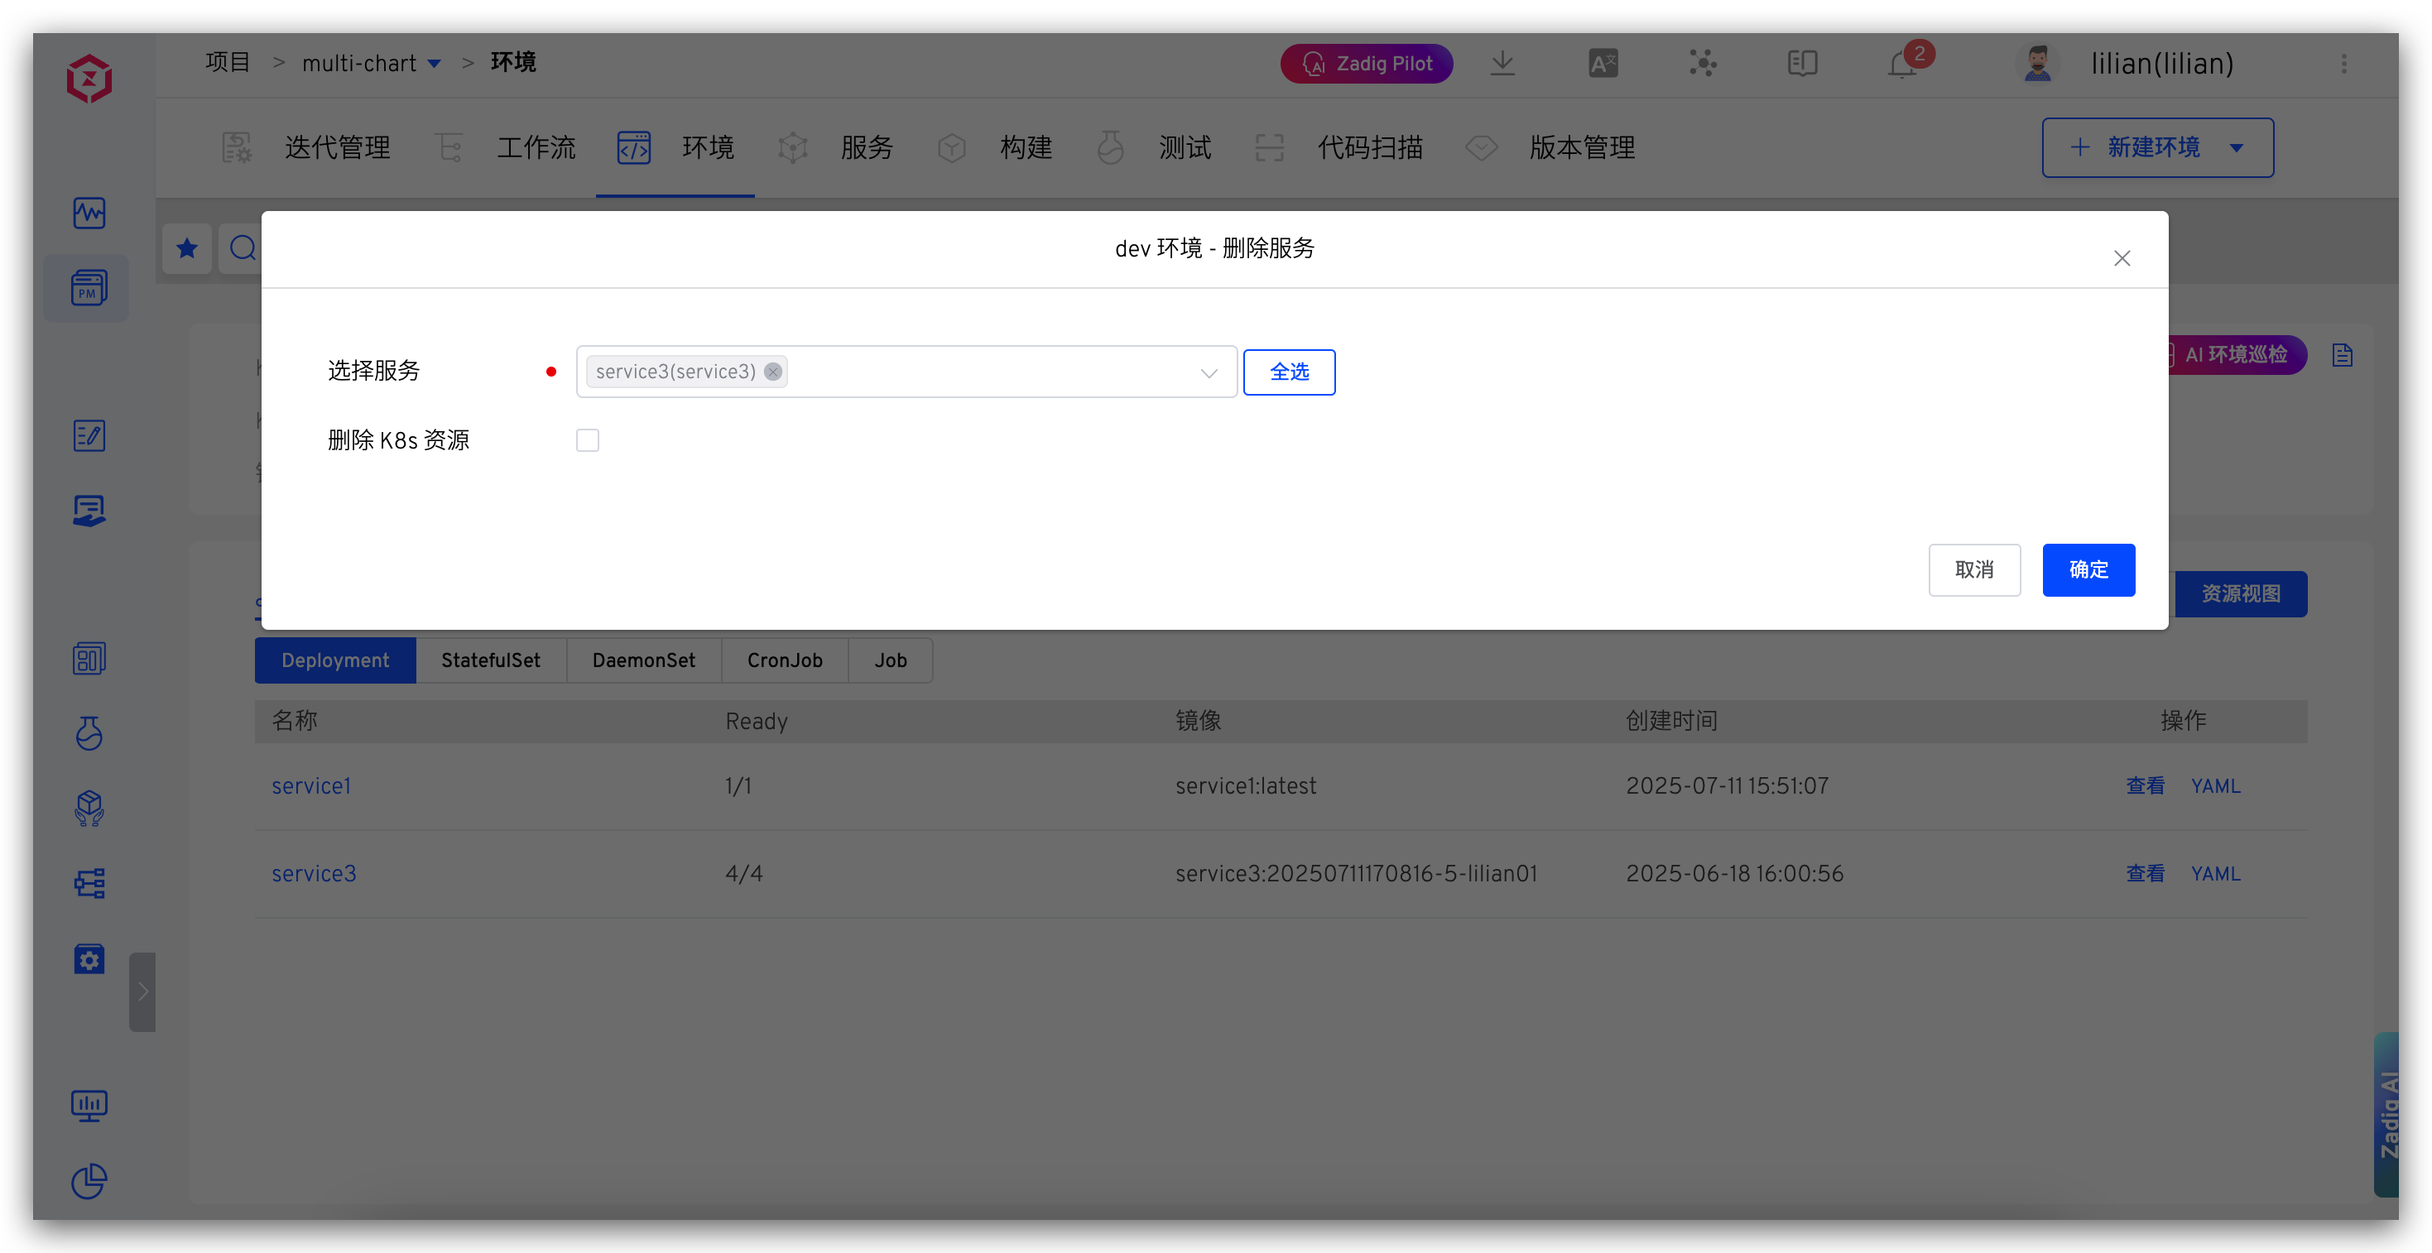
Task: Click the download icon in header
Action: [1502, 63]
